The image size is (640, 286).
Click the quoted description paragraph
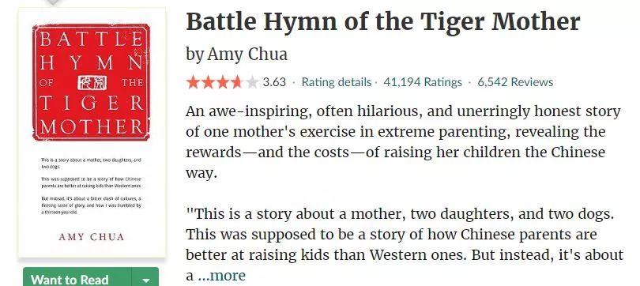[405, 245]
